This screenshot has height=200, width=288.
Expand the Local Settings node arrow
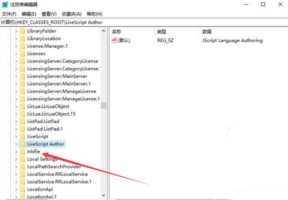tap(16, 159)
